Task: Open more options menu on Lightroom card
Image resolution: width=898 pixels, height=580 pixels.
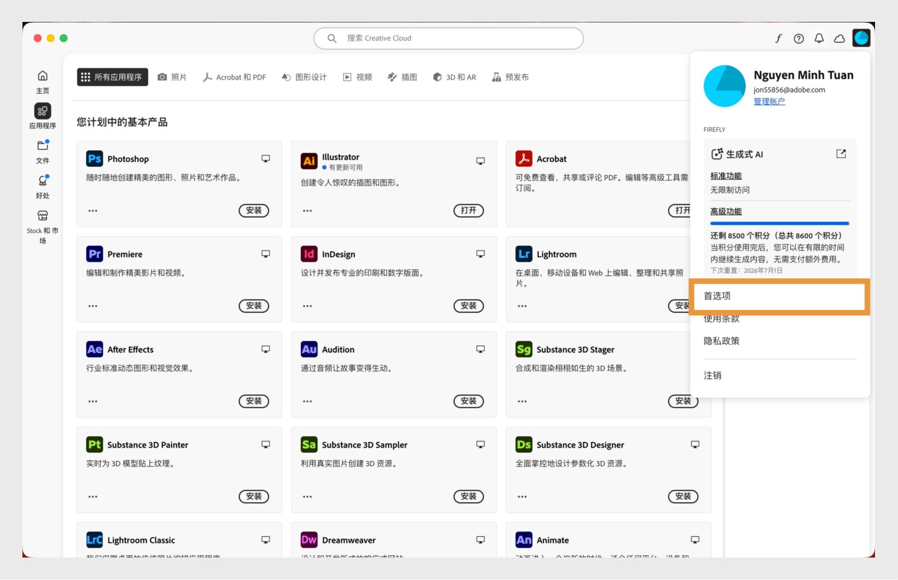Action: pyautogui.click(x=522, y=306)
